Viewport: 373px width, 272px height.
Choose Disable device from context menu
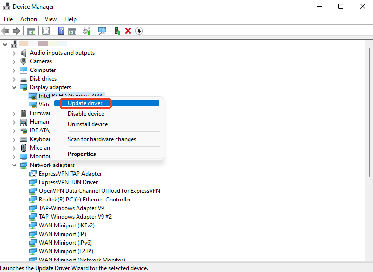(107, 114)
